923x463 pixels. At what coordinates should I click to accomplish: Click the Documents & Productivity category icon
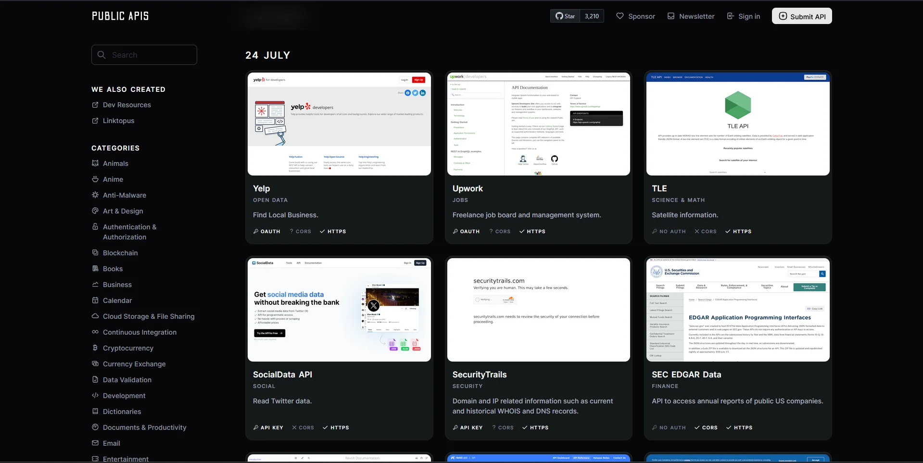(x=95, y=427)
